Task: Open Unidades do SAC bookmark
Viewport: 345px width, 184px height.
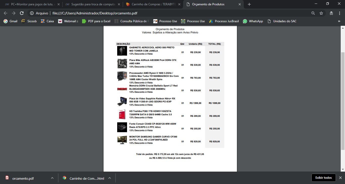Action: click(x=282, y=21)
